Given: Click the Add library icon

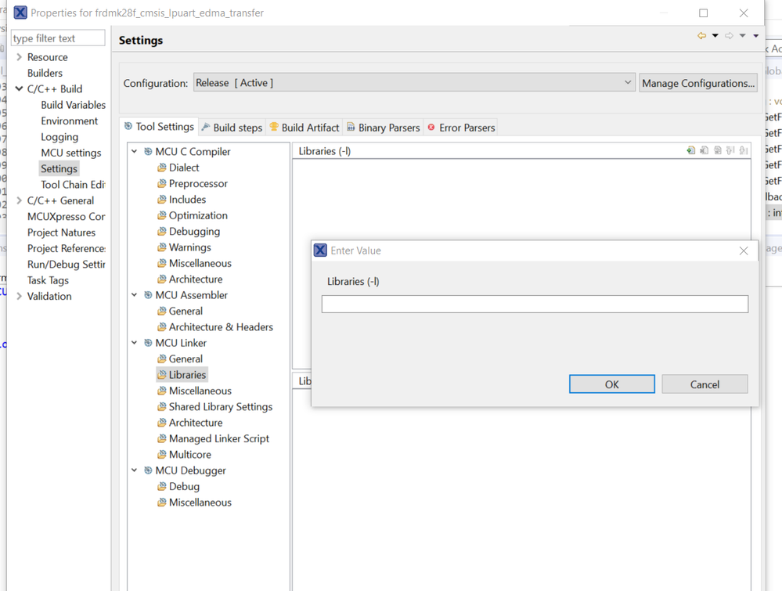Looking at the screenshot, I should pos(690,150).
